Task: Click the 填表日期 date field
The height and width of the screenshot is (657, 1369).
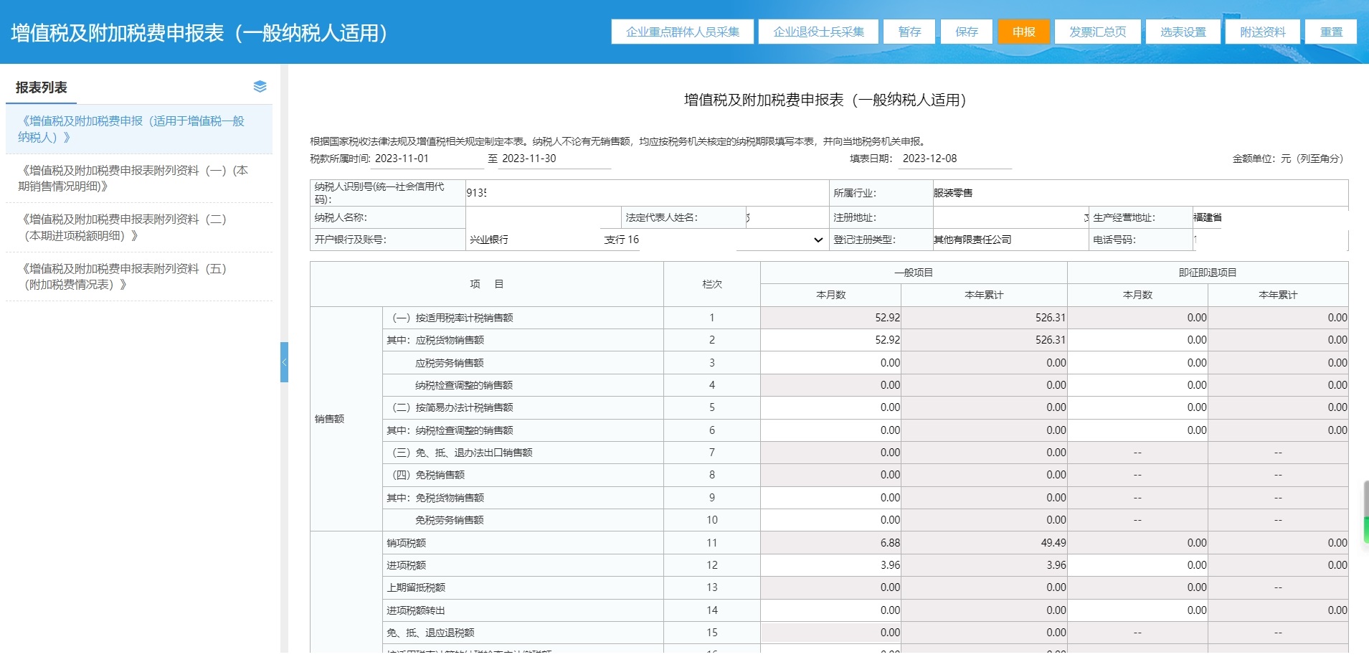Action: (954, 159)
